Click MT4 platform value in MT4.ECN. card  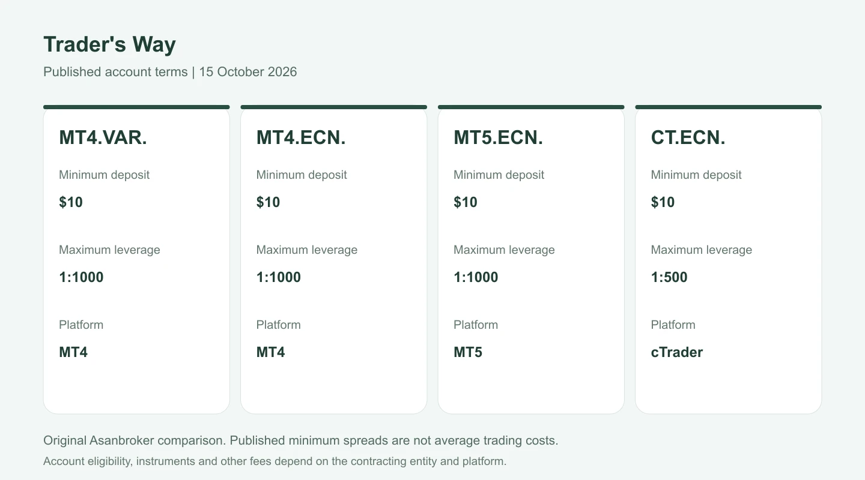271,352
